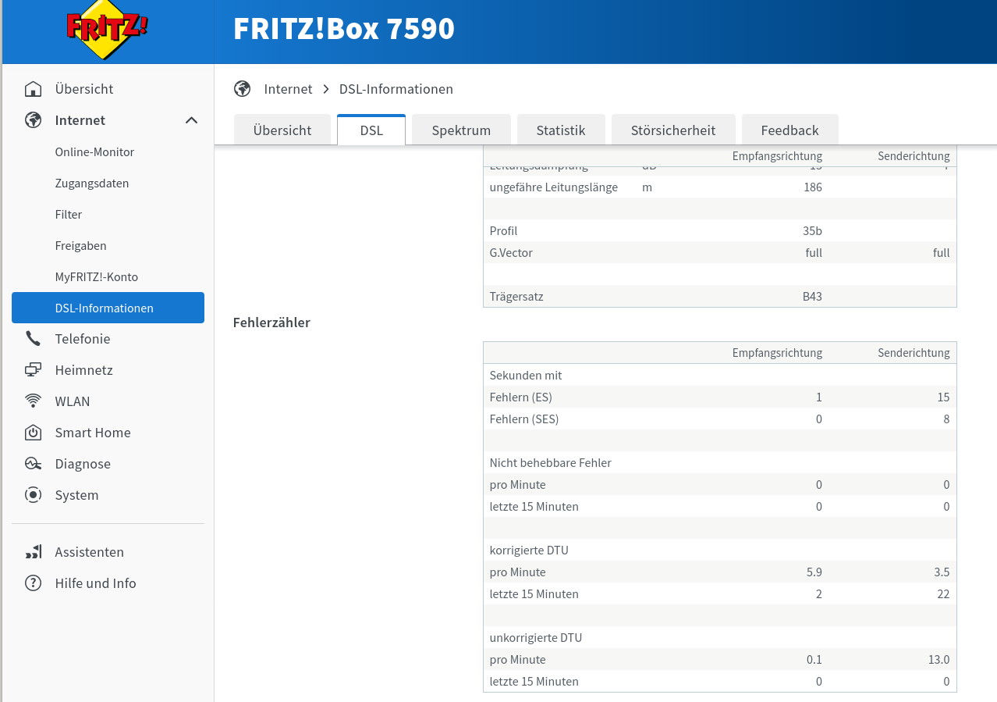Click the breadcrumb globe icon
The height and width of the screenshot is (702, 997).
pos(242,89)
